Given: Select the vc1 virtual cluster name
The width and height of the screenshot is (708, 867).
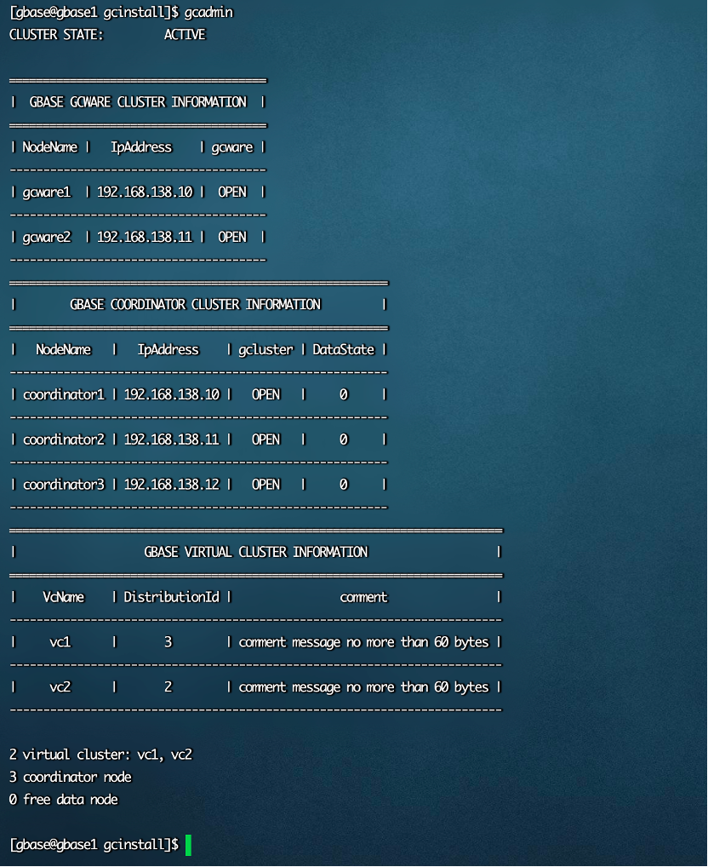Looking at the screenshot, I should pos(60,642).
